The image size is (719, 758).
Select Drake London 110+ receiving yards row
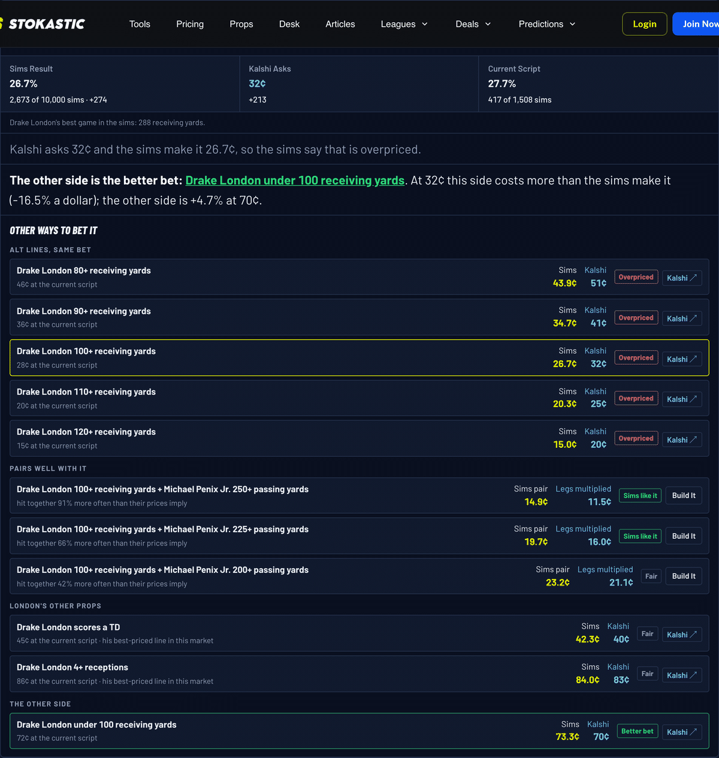click(x=359, y=398)
